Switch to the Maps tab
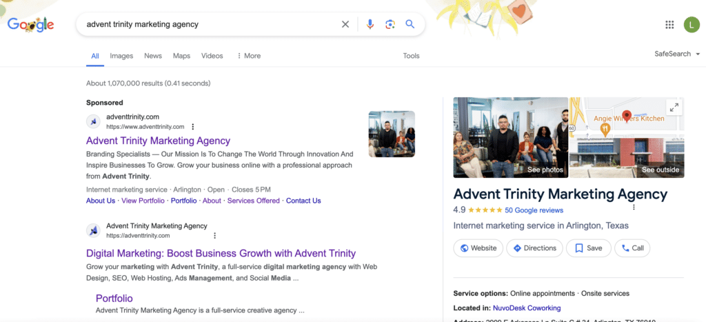Image resolution: width=706 pixels, height=322 pixels. [x=181, y=56]
